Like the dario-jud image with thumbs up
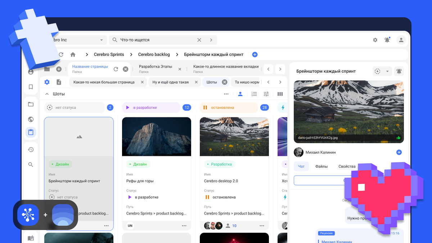Image resolution: width=432 pixels, height=243 pixels. coord(399,138)
